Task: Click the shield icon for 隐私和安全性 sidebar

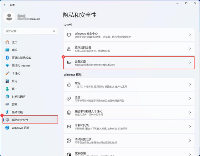Action: pos(7,120)
